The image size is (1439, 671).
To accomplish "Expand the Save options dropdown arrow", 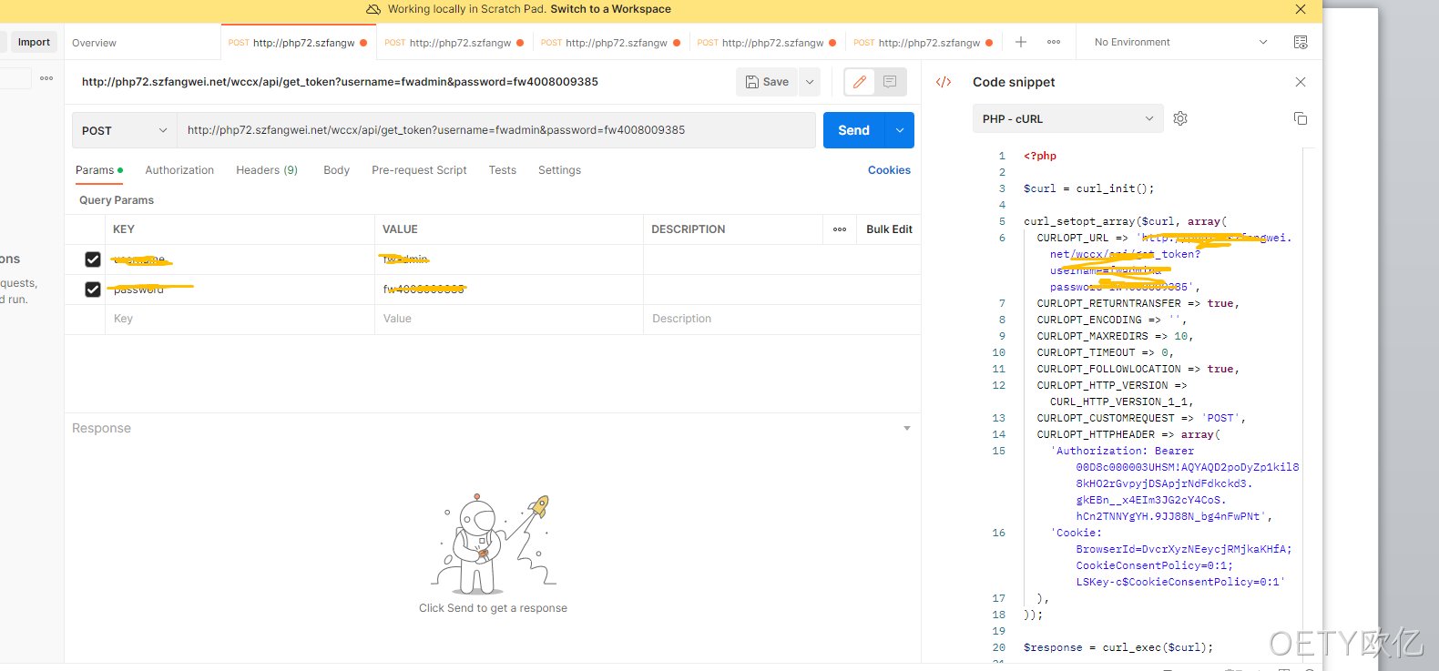I will coord(809,82).
